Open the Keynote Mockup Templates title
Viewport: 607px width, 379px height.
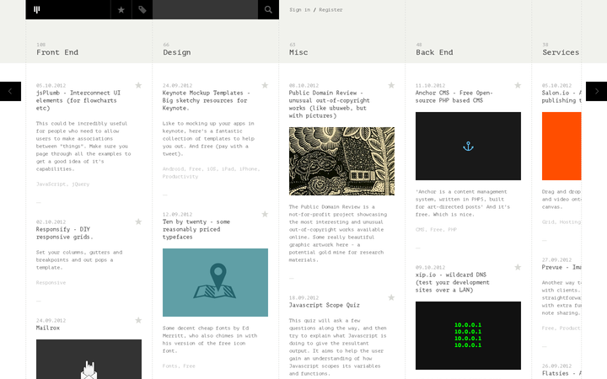(x=207, y=100)
